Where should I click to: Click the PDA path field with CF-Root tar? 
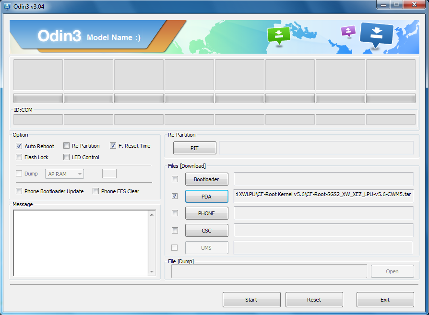[x=323, y=196]
